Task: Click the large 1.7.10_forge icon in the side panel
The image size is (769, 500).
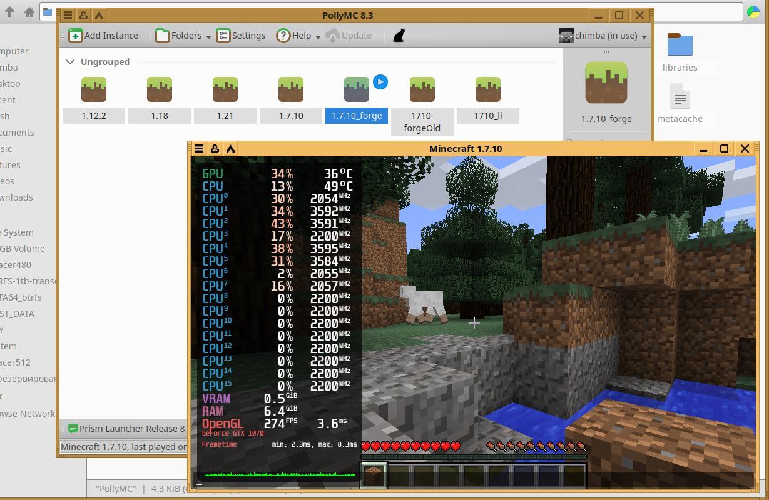Action: coord(606,82)
